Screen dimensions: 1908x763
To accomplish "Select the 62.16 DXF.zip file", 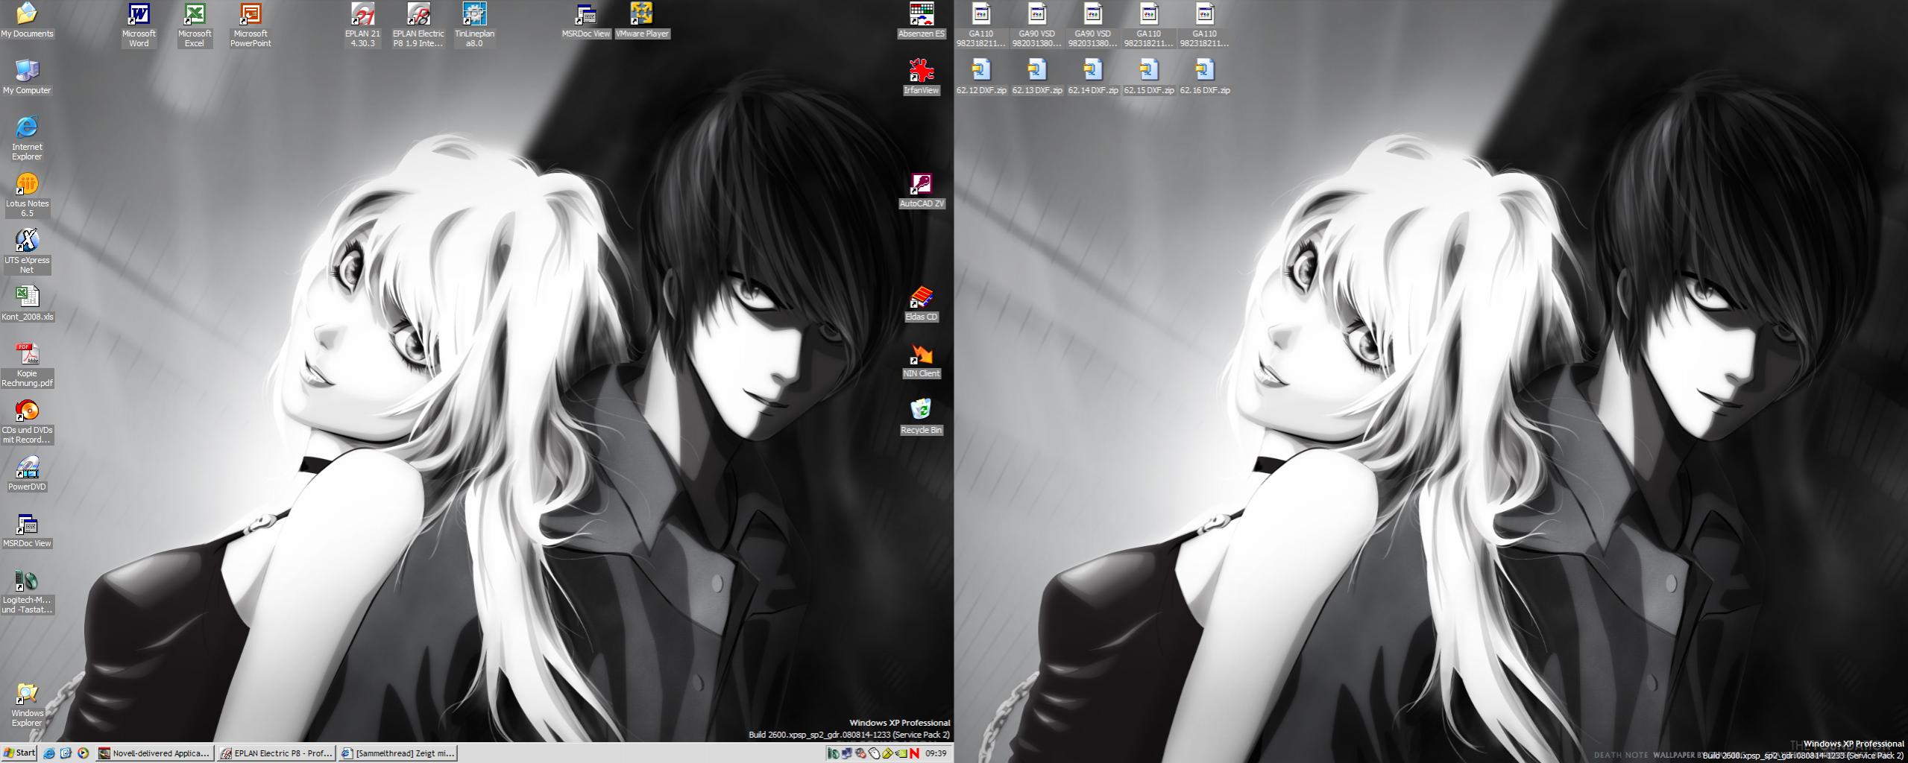I will click(x=1205, y=77).
